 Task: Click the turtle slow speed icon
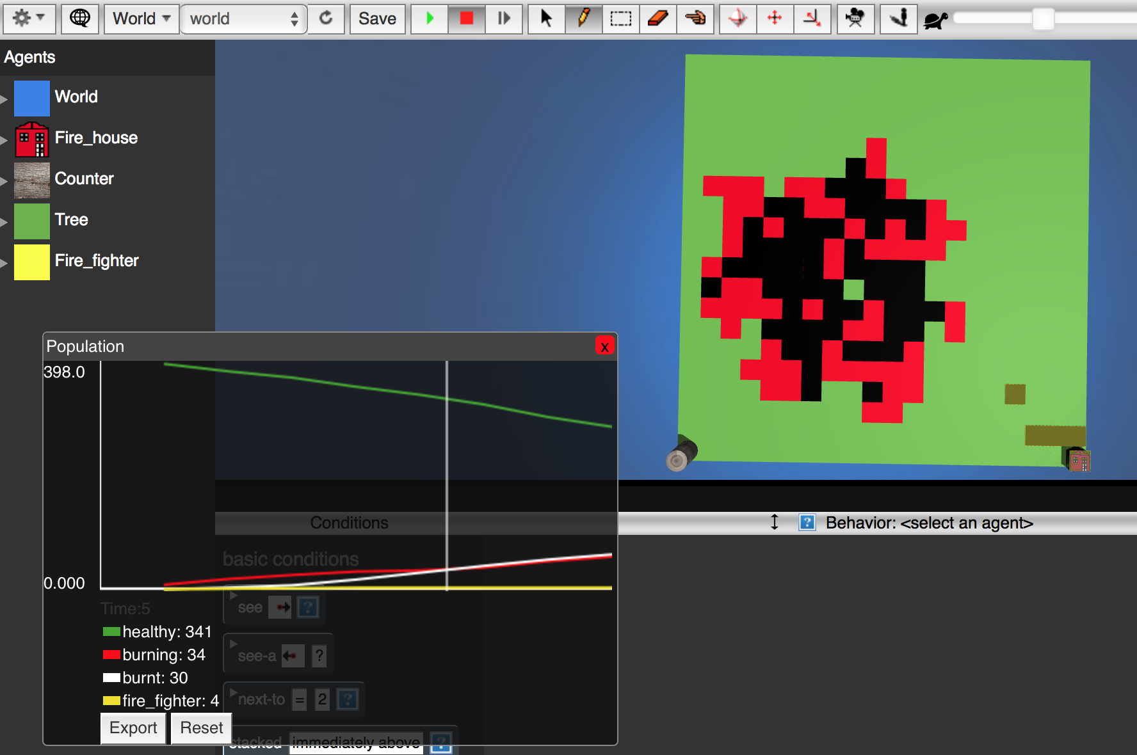(935, 20)
